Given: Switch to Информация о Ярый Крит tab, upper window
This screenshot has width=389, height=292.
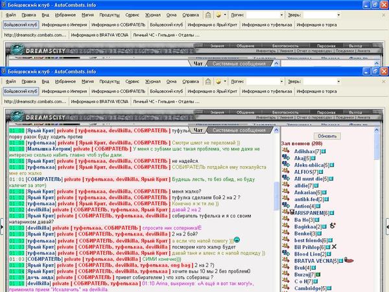Looking at the screenshot, I should tap(213, 25).
